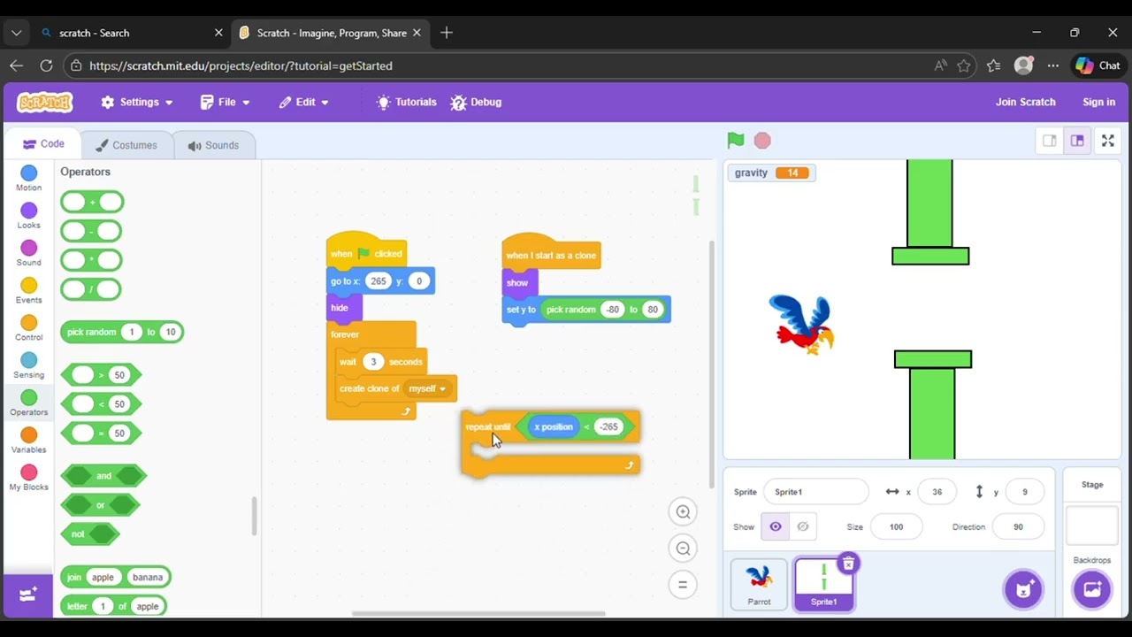This screenshot has width=1132, height=637.
Task: Start project with the green flag
Action: pyautogui.click(x=735, y=141)
